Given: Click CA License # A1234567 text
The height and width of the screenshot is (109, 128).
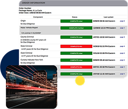Looking at the screenshot, I should pyautogui.click(x=31, y=33).
